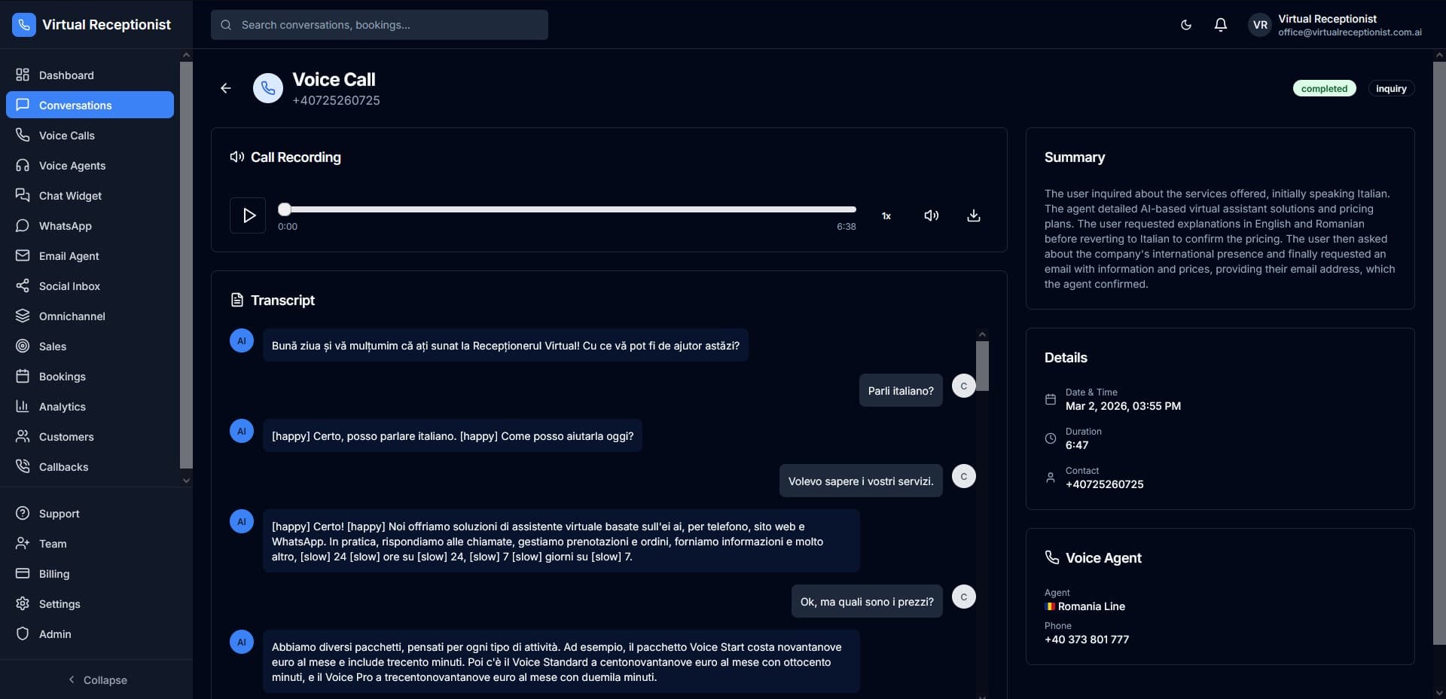Change the 1x playback speed
Viewport: 1446px width, 699px height.
[886, 216]
